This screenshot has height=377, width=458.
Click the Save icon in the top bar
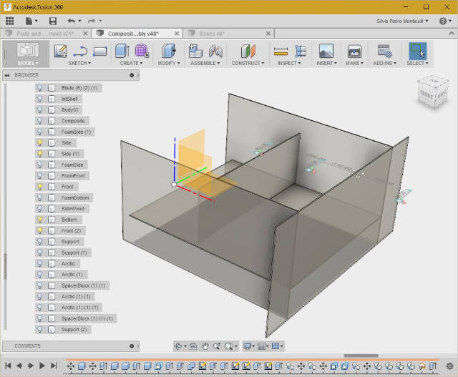(x=53, y=21)
